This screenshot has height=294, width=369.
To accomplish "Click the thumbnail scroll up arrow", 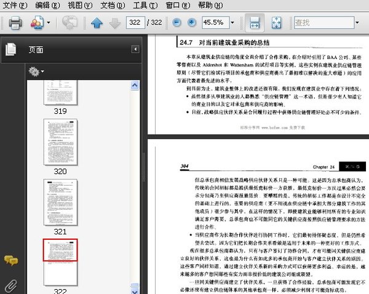I will click(135, 85).
